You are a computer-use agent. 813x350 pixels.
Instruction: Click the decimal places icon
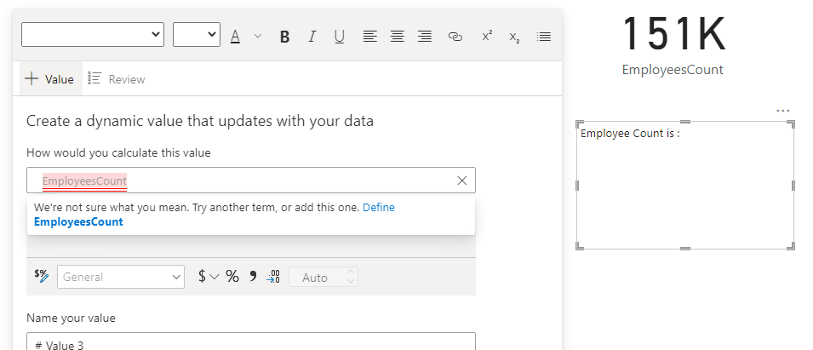273,277
